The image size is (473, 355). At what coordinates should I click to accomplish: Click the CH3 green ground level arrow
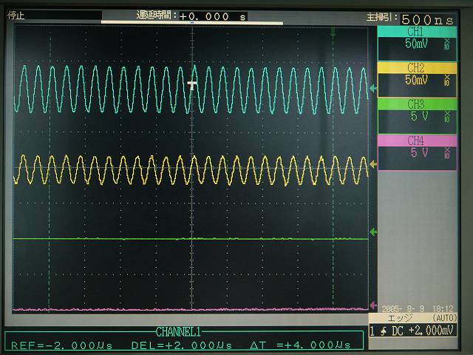point(373,231)
